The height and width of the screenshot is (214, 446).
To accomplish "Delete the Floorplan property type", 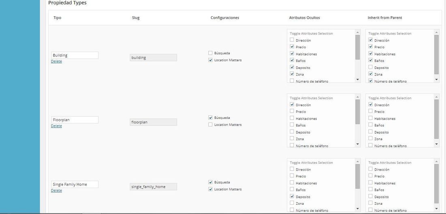I will 56,126.
